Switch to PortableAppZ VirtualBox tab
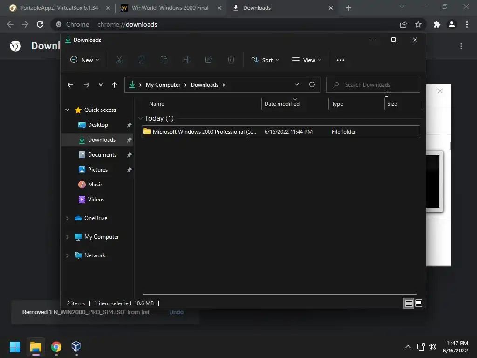477x358 pixels. coord(60,8)
